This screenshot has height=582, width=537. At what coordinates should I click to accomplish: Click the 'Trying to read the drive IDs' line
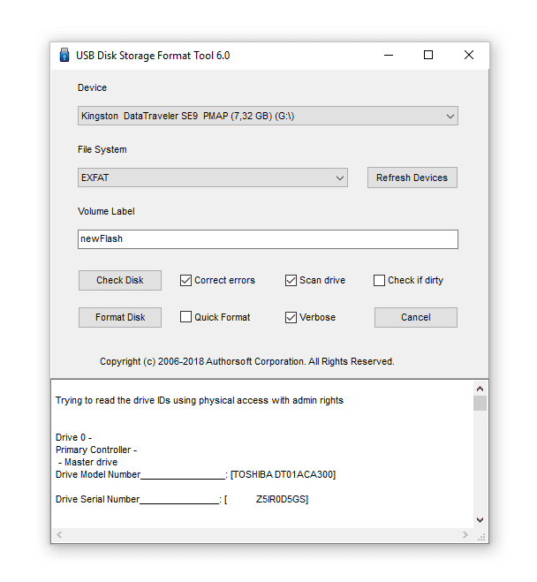pyautogui.click(x=200, y=400)
